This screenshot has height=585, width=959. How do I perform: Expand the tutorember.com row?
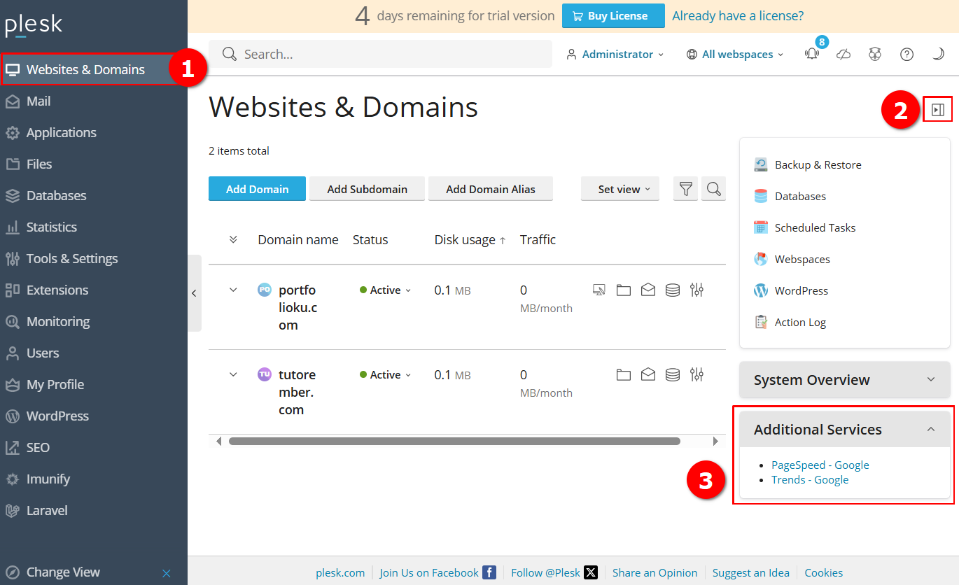tap(233, 374)
